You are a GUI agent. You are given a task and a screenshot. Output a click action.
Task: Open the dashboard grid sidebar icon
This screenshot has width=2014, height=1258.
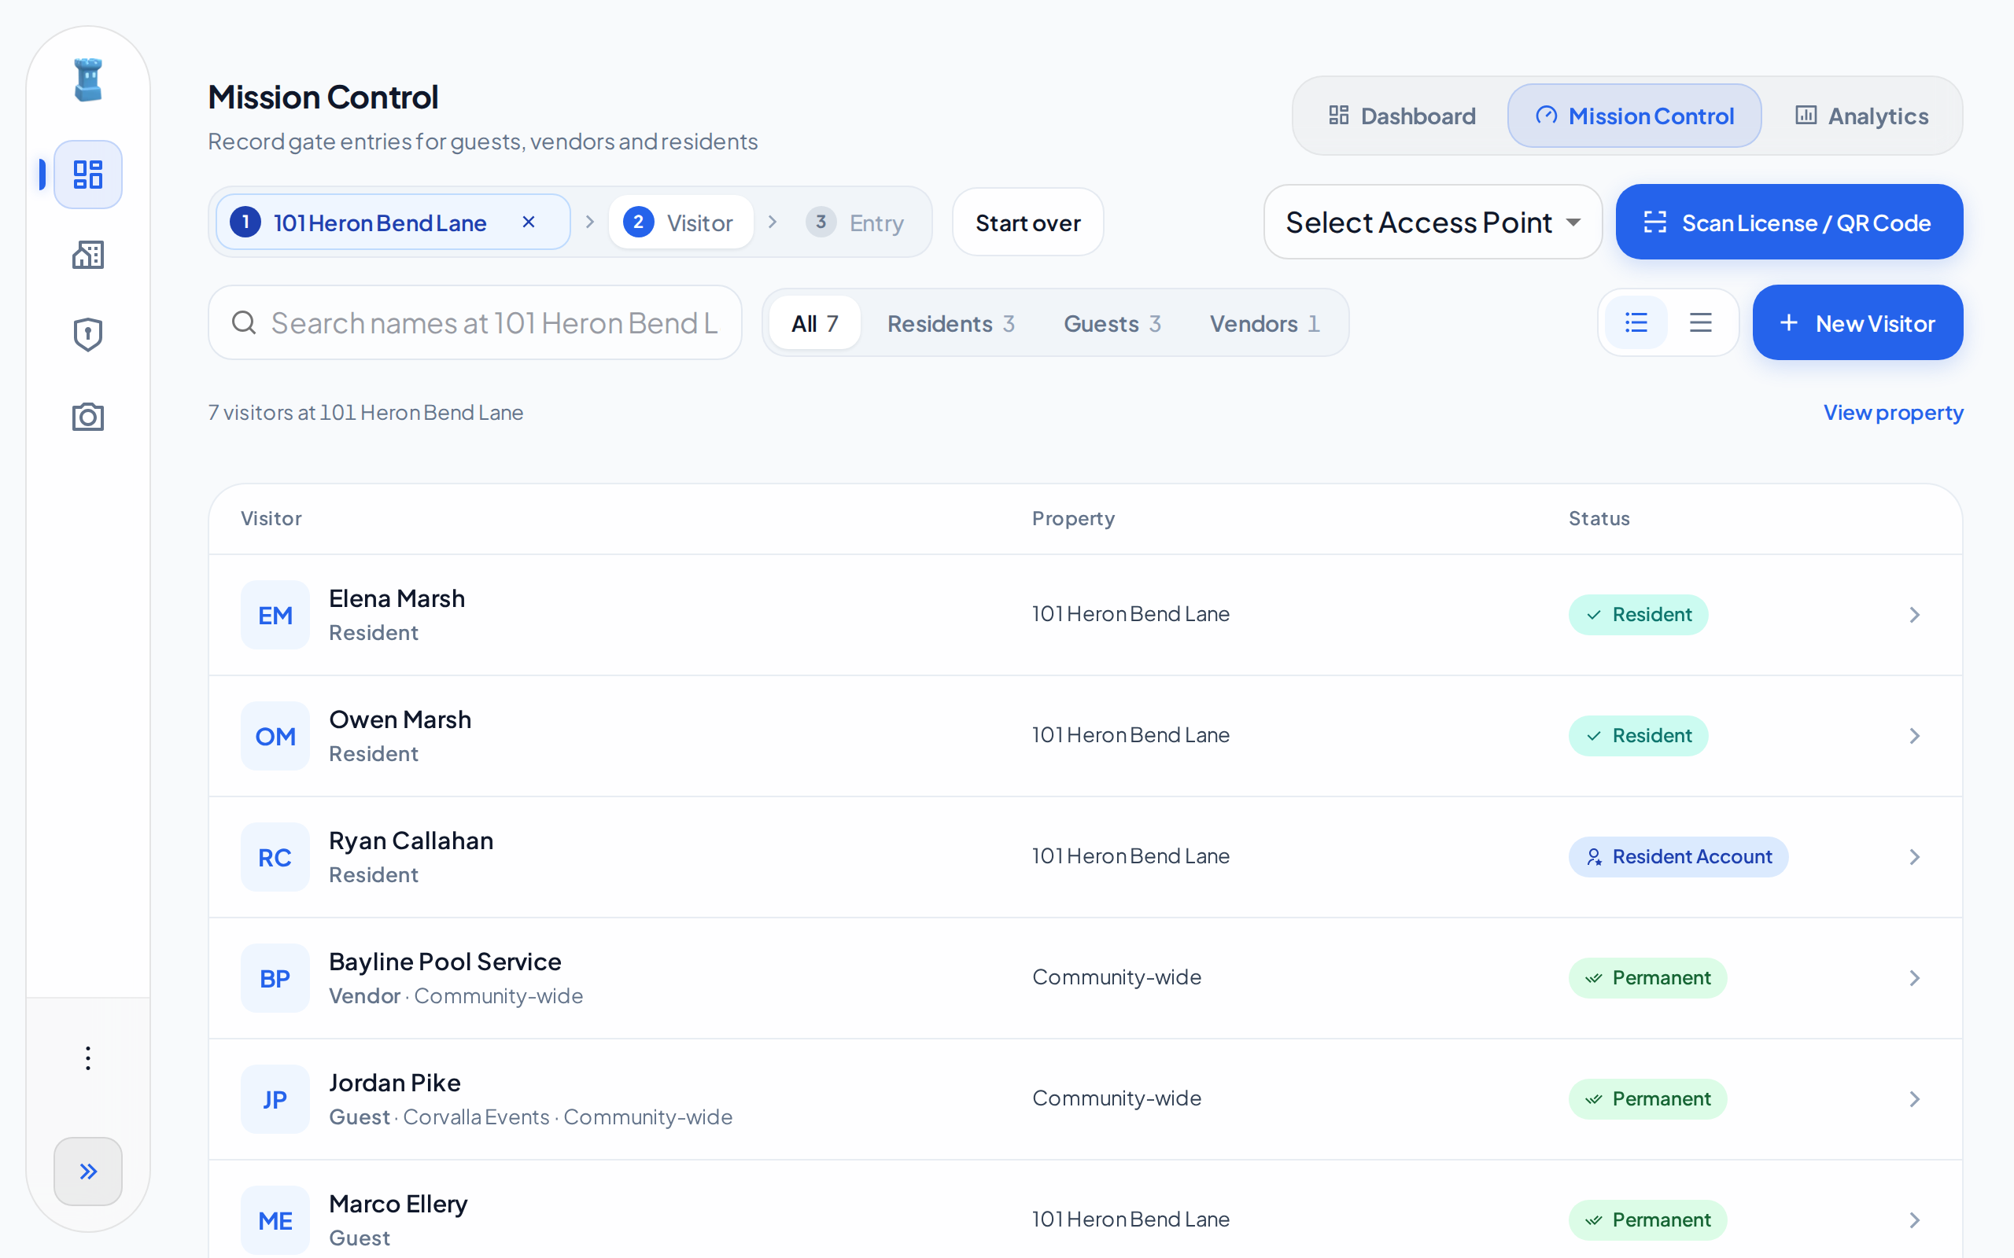point(88,175)
